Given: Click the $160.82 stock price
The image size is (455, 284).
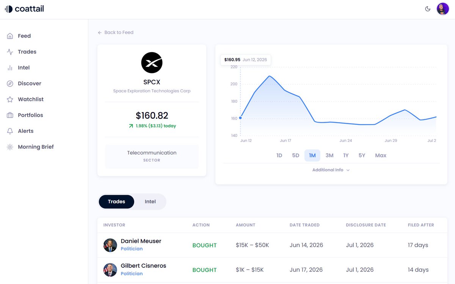Looking at the screenshot, I should [x=152, y=115].
